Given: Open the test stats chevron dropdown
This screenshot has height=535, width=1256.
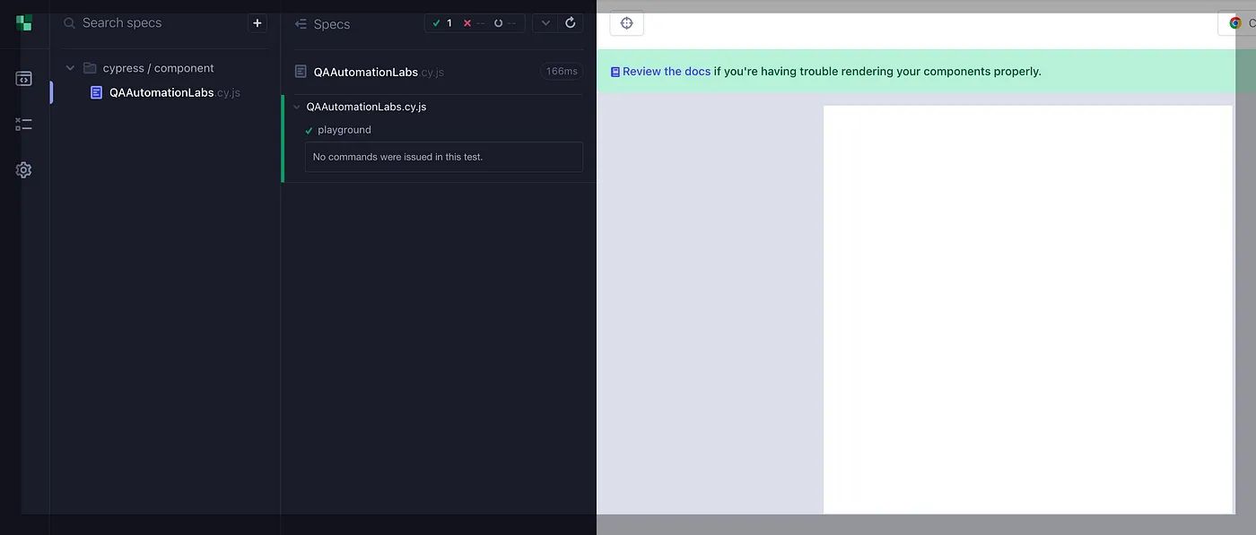Looking at the screenshot, I should [545, 22].
